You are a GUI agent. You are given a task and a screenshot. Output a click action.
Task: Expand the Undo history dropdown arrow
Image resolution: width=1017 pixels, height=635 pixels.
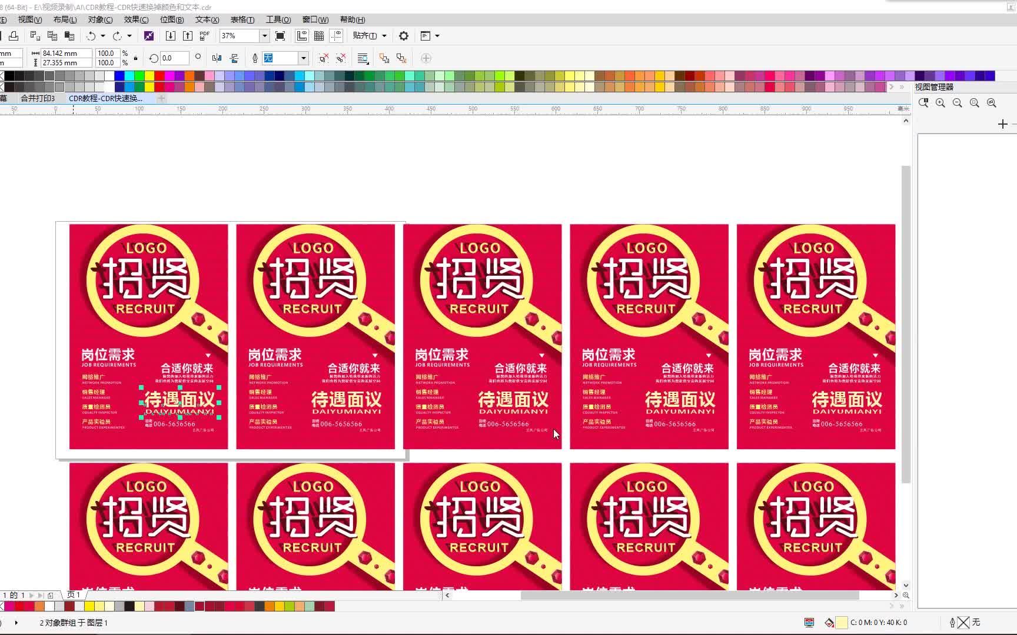click(103, 36)
